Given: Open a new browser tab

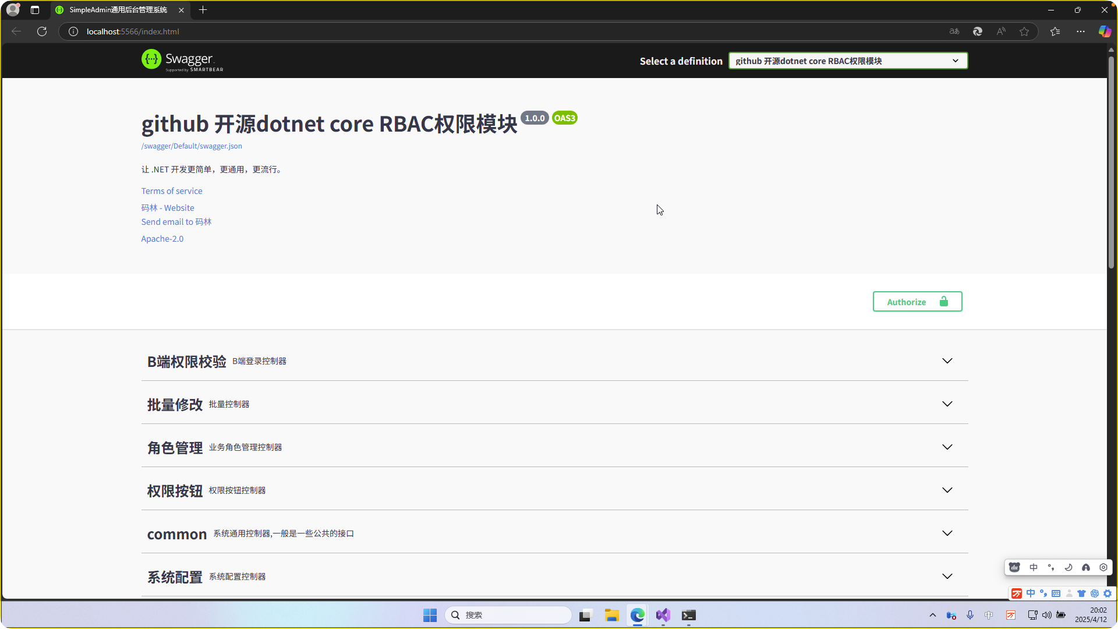Looking at the screenshot, I should (203, 10).
